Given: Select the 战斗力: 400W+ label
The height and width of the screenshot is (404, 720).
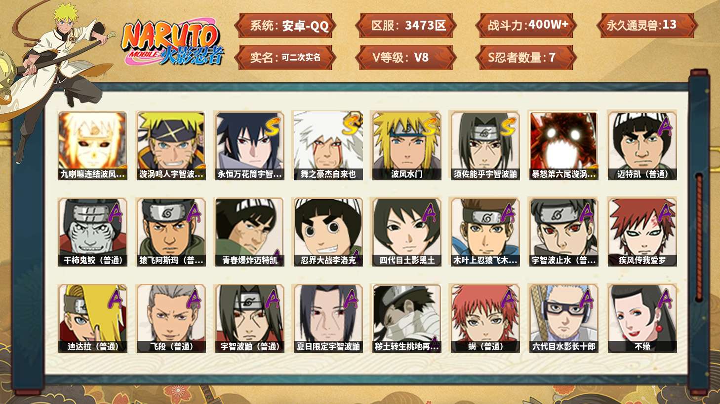Looking at the screenshot, I should click(526, 26).
